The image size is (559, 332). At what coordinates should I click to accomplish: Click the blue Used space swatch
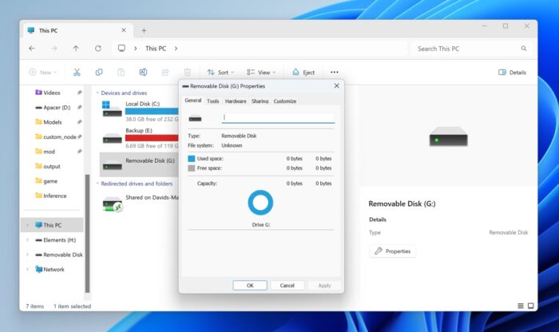tap(192, 159)
